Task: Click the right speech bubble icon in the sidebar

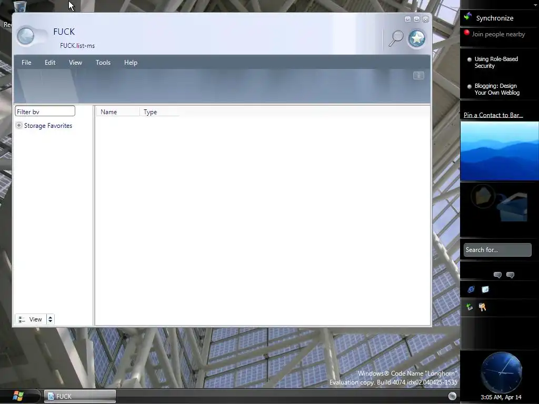Action: click(x=510, y=275)
